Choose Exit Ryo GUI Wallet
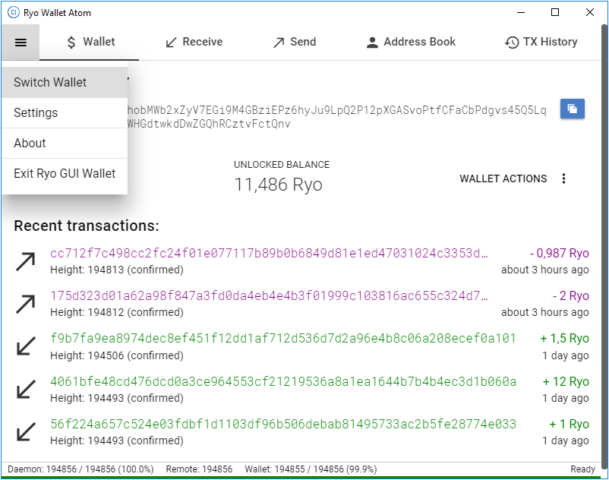This screenshot has width=609, height=480. click(65, 173)
